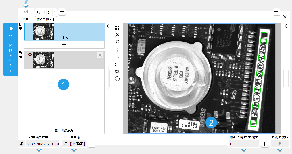Screen dimensions: 292x154
Task: Decrease the 预期代码数量 value with left arrow
Action: point(44,12)
